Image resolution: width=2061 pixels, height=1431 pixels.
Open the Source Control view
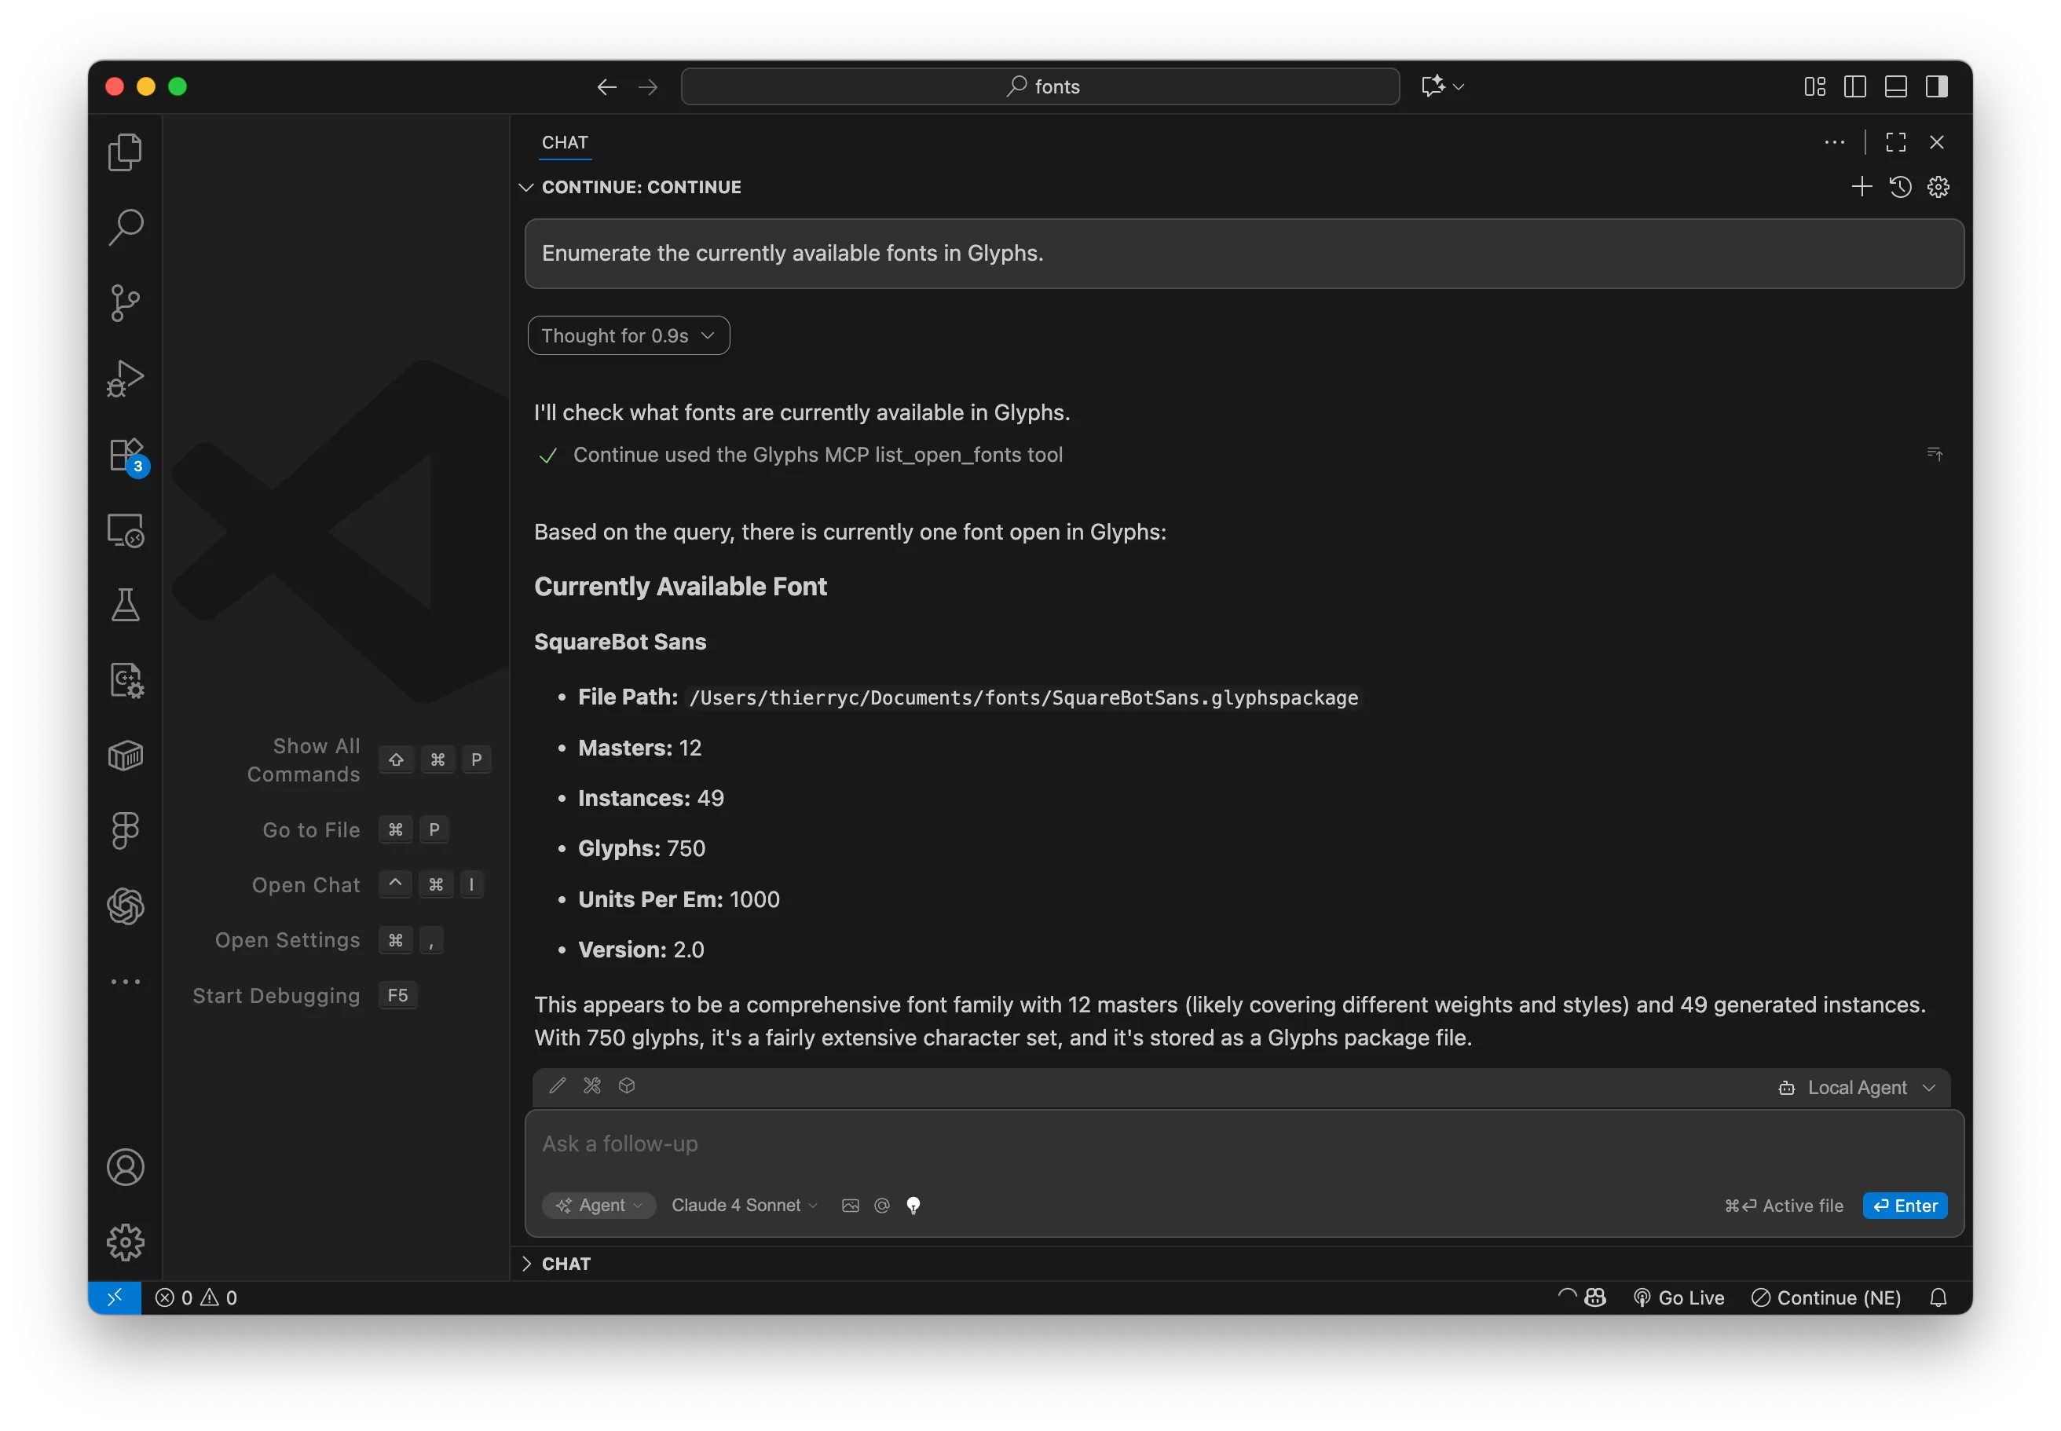(x=125, y=303)
